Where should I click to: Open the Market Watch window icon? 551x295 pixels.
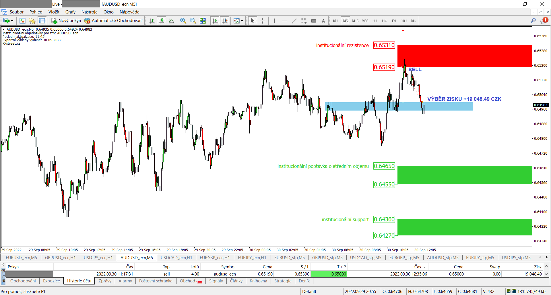[22, 21]
